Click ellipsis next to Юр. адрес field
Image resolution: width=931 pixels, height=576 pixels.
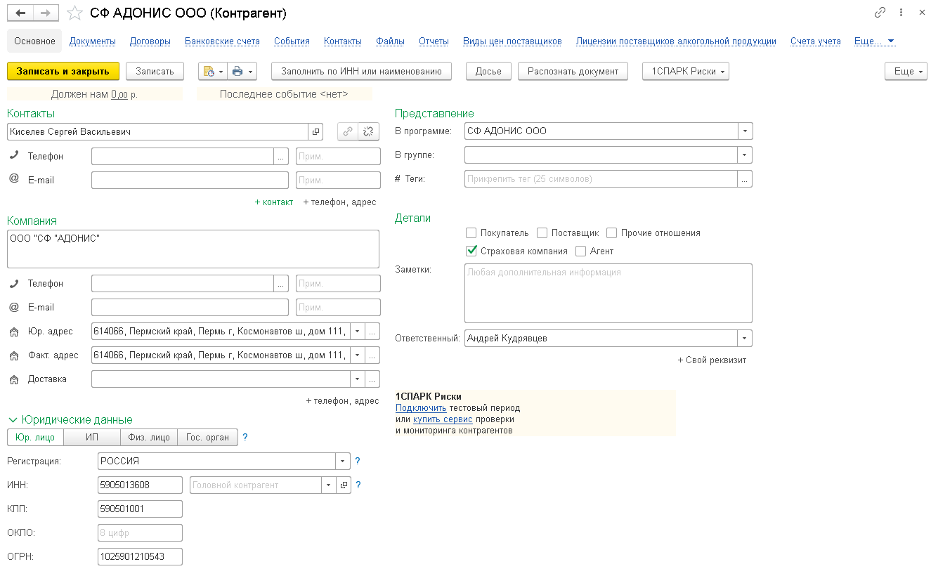[372, 332]
